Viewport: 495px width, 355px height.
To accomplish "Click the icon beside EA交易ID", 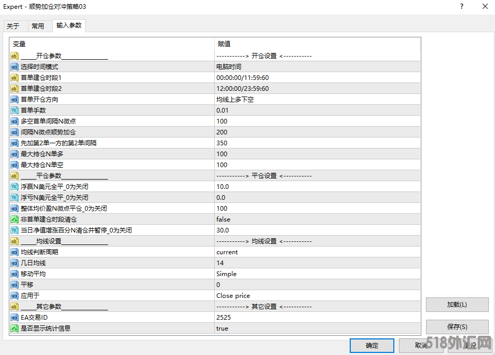I will pos(15,318).
